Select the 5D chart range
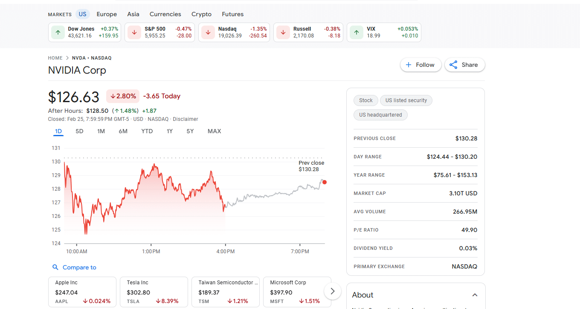Screen dimensions: 580x309 tap(79, 131)
